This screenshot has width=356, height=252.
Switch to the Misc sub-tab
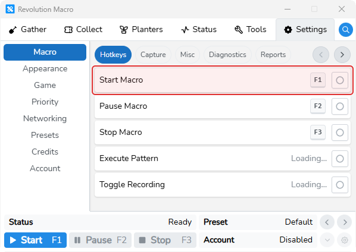point(188,55)
